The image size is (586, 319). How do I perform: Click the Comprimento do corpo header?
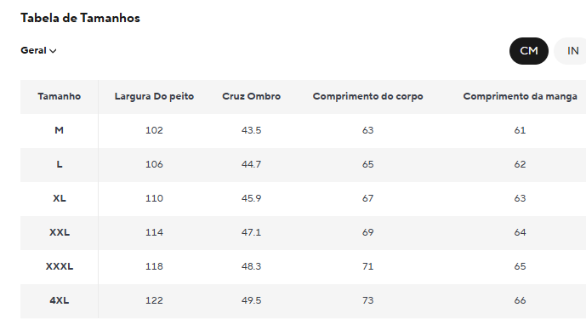[x=367, y=96]
